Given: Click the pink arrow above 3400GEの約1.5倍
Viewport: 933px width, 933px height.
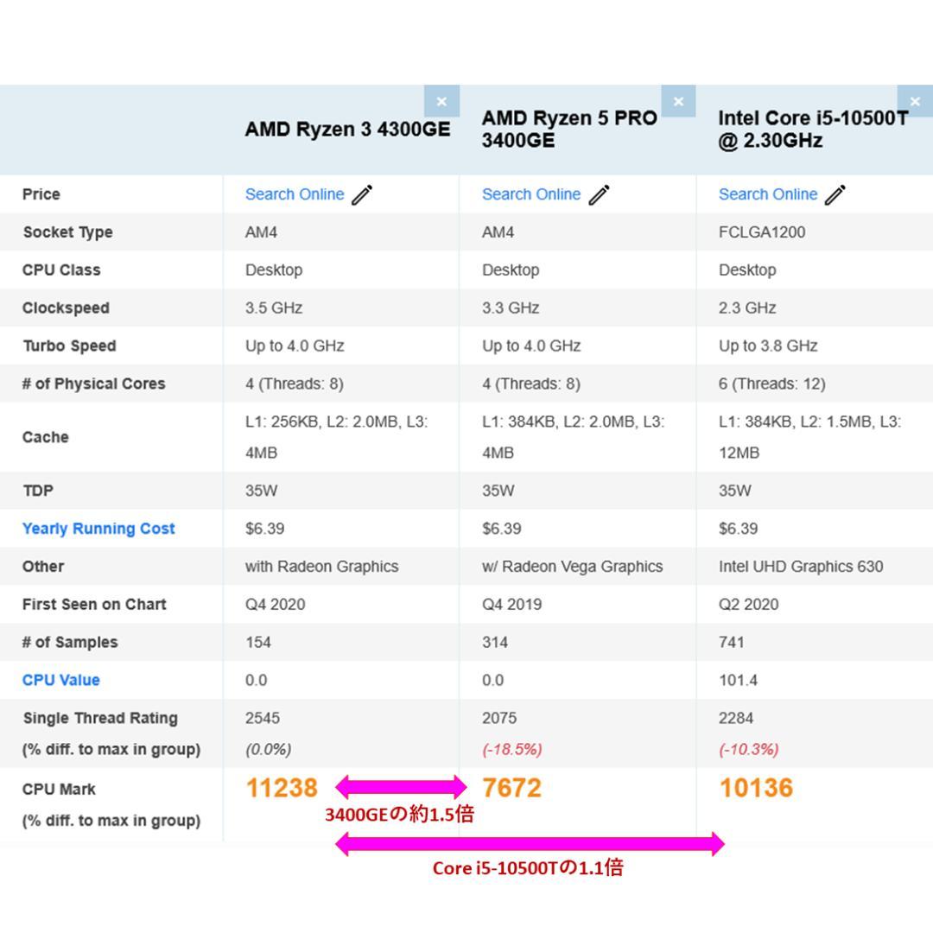Looking at the screenshot, I should point(401,787).
